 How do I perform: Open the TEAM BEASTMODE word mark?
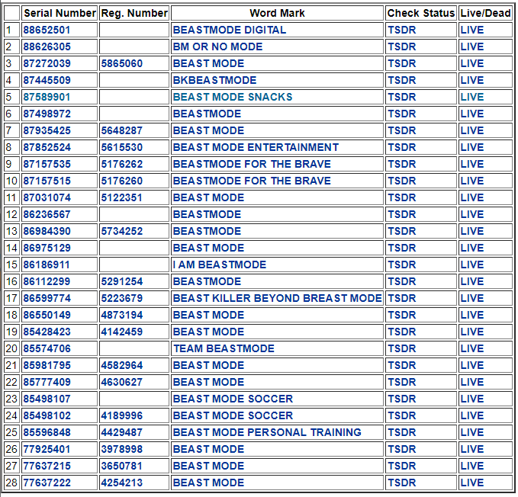click(223, 348)
